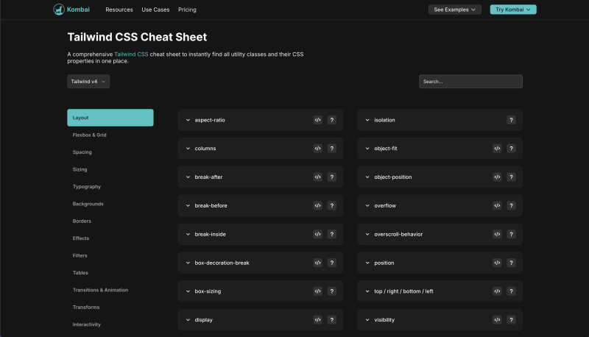Click the code icon for object-fit

pyautogui.click(x=497, y=149)
